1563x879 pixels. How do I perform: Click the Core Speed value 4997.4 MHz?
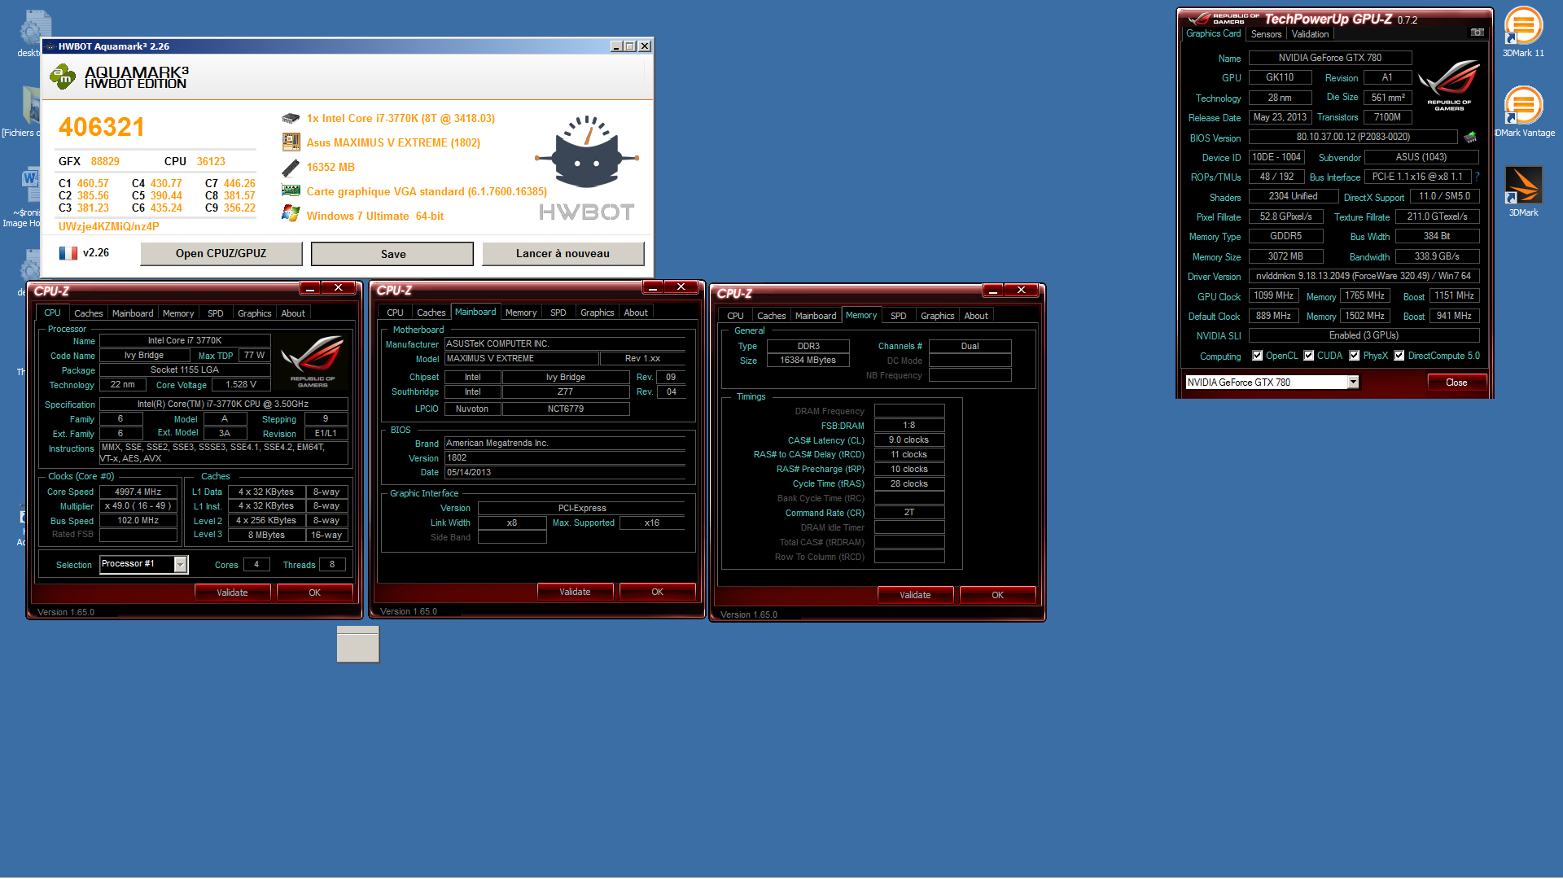(x=138, y=492)
